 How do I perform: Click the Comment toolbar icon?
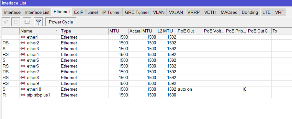27,22
